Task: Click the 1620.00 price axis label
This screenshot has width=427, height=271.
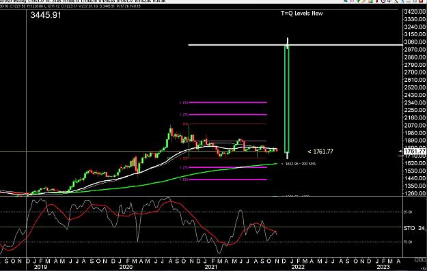Action: [x=415, y=163]
